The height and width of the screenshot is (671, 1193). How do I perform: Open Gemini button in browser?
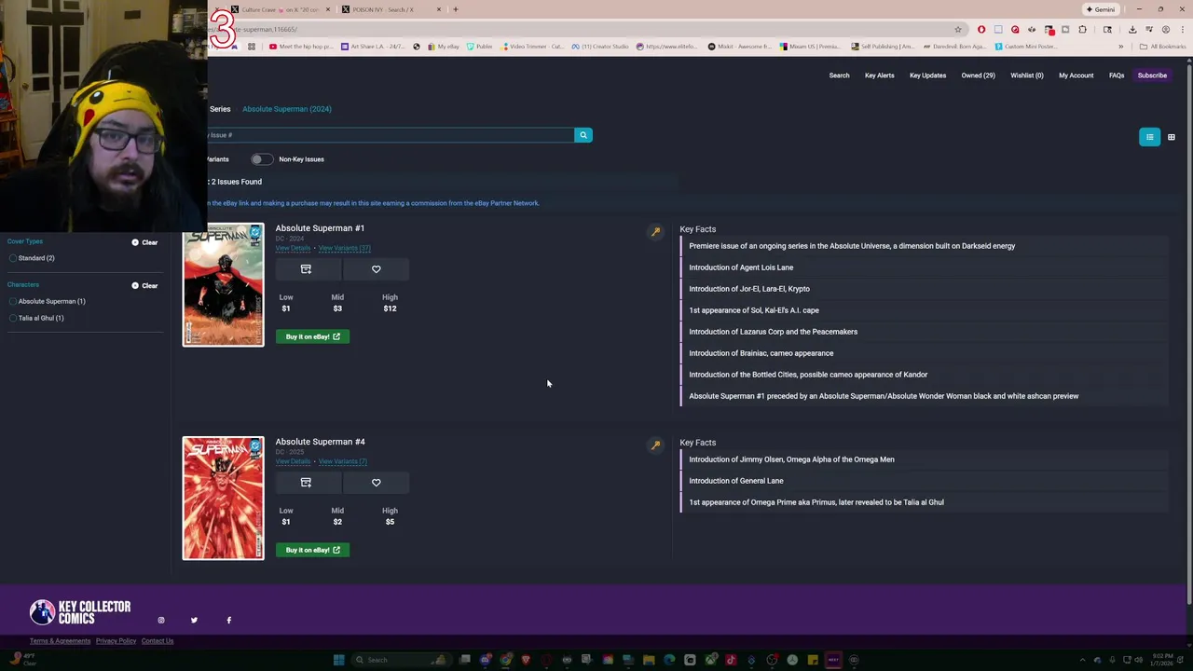point(1101,9)
